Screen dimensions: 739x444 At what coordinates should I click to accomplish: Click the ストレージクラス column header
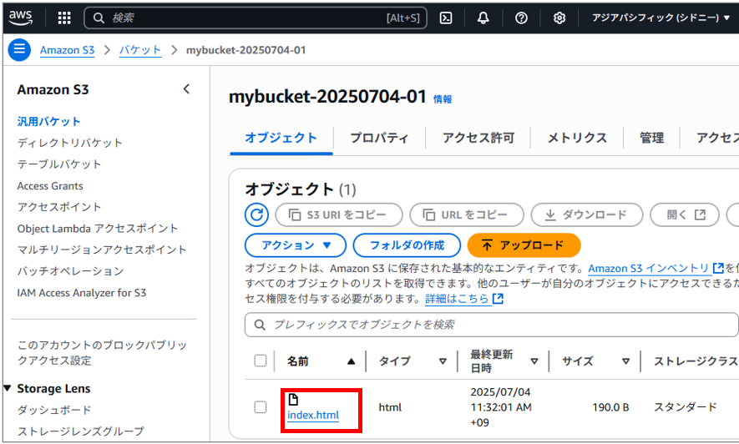click(x=696, y=361)
